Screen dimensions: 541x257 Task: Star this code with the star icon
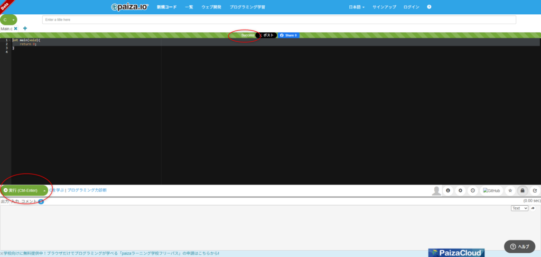pos(510,190)
